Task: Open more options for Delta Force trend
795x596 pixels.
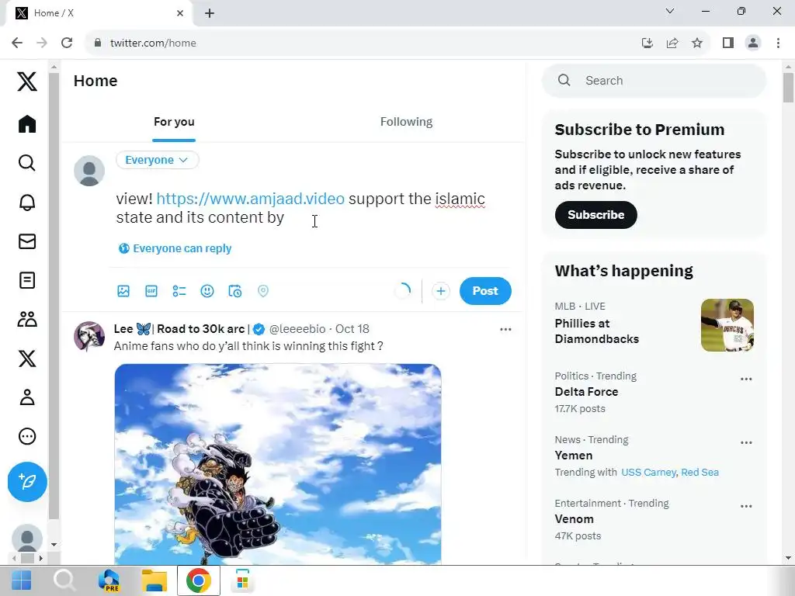Action: (x=746, y=379)
